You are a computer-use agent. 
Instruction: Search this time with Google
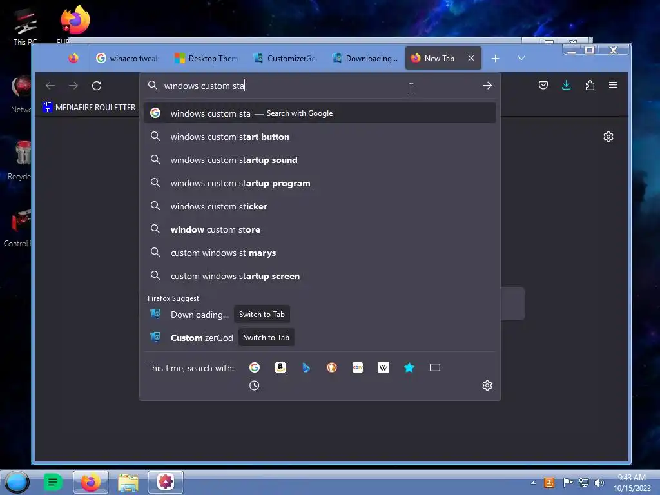point(254,367)
